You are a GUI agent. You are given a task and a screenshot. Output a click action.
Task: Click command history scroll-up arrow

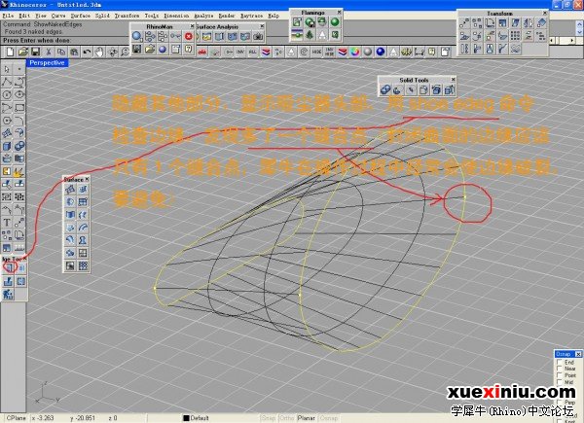579,23
